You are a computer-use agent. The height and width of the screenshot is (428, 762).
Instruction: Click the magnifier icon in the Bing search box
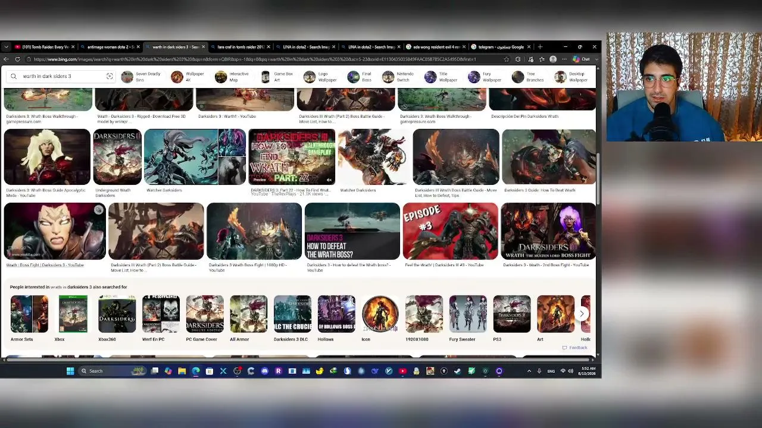[14, 76]
